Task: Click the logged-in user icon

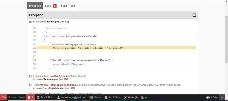Action: (x=59, y=97)
